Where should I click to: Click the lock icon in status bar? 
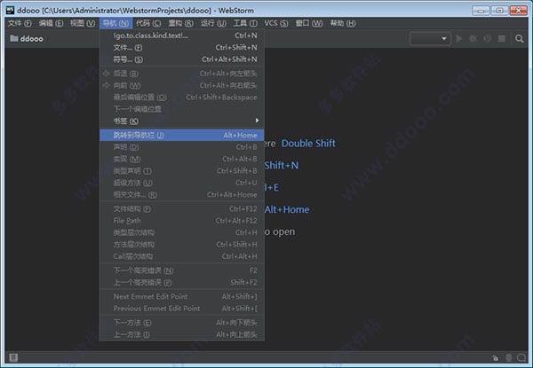(495, 357)
